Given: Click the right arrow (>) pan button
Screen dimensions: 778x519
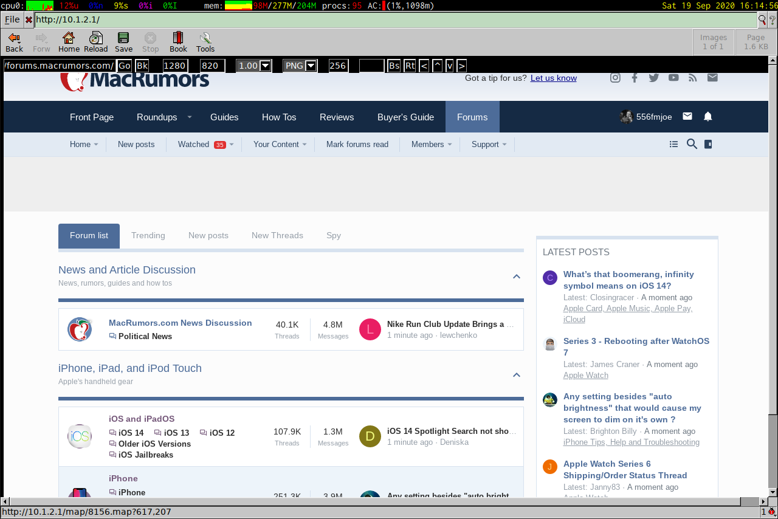Looking at the screenshot, I should tap(462, 66).
